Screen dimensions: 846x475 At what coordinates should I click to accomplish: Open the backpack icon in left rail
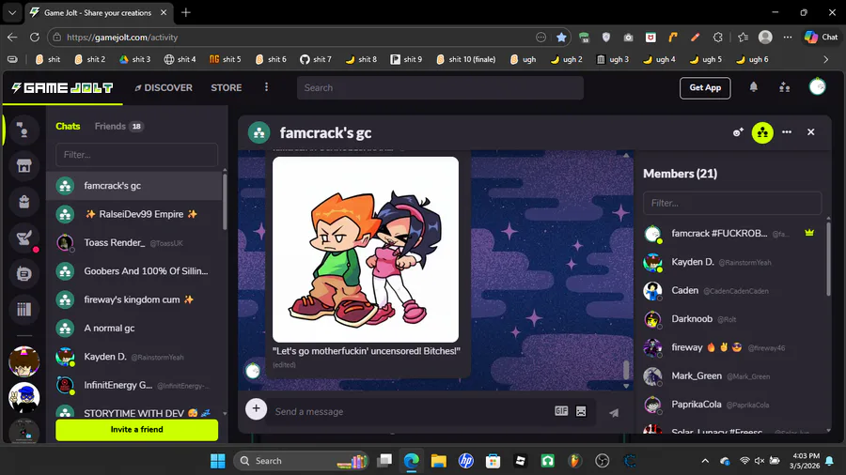(23, 202)
